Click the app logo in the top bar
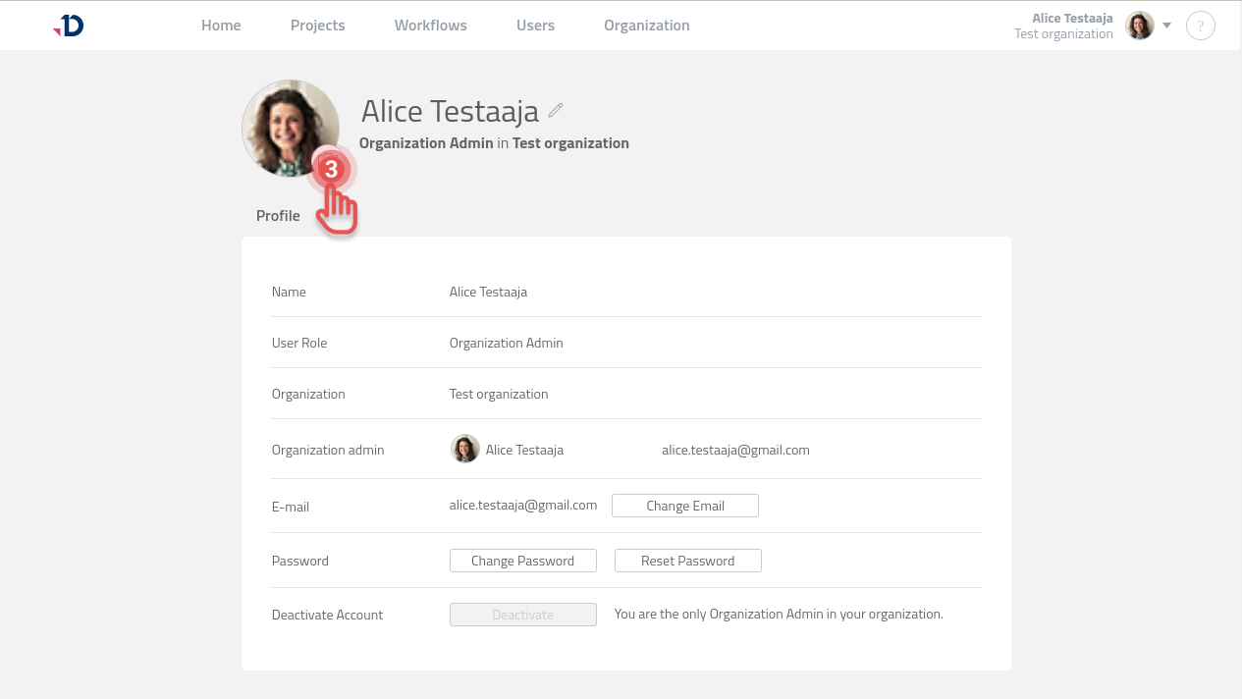This screenshot has height=699, width=1242. 69,26
